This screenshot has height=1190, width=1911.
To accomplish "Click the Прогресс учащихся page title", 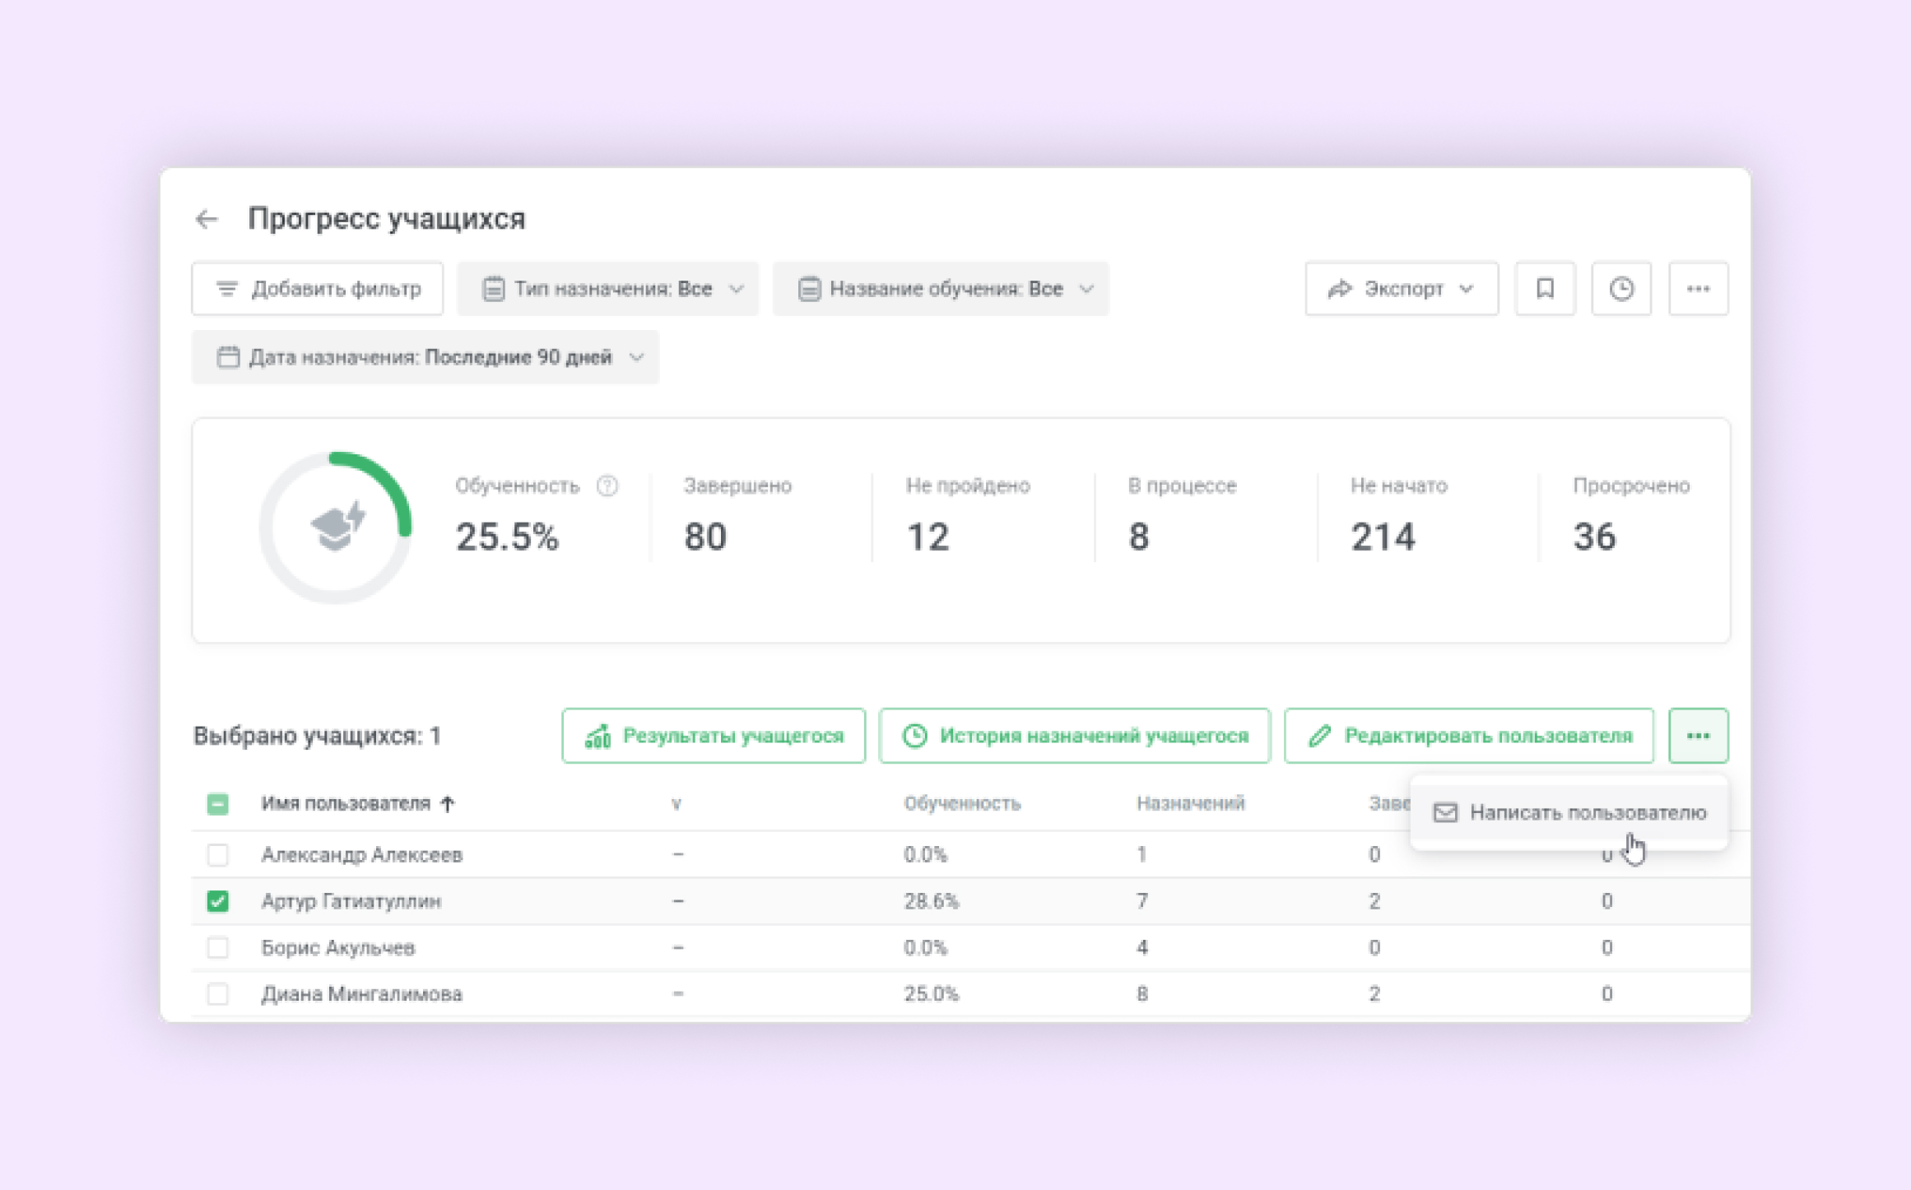I will tap(386, 219).
